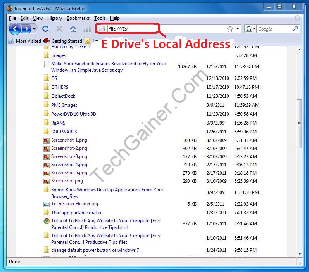The height and width of the screenshot is (272, 309).
Task: Click inside the Google search field
Action: [274, 29]
